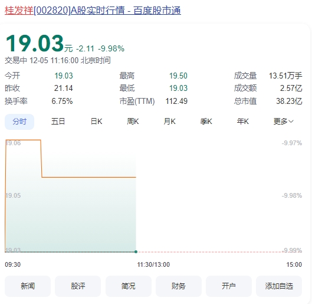The height and width of the screenshot is (304, 312).
Task: Click the 15:00 time axis label
Action: click(294, 264)
